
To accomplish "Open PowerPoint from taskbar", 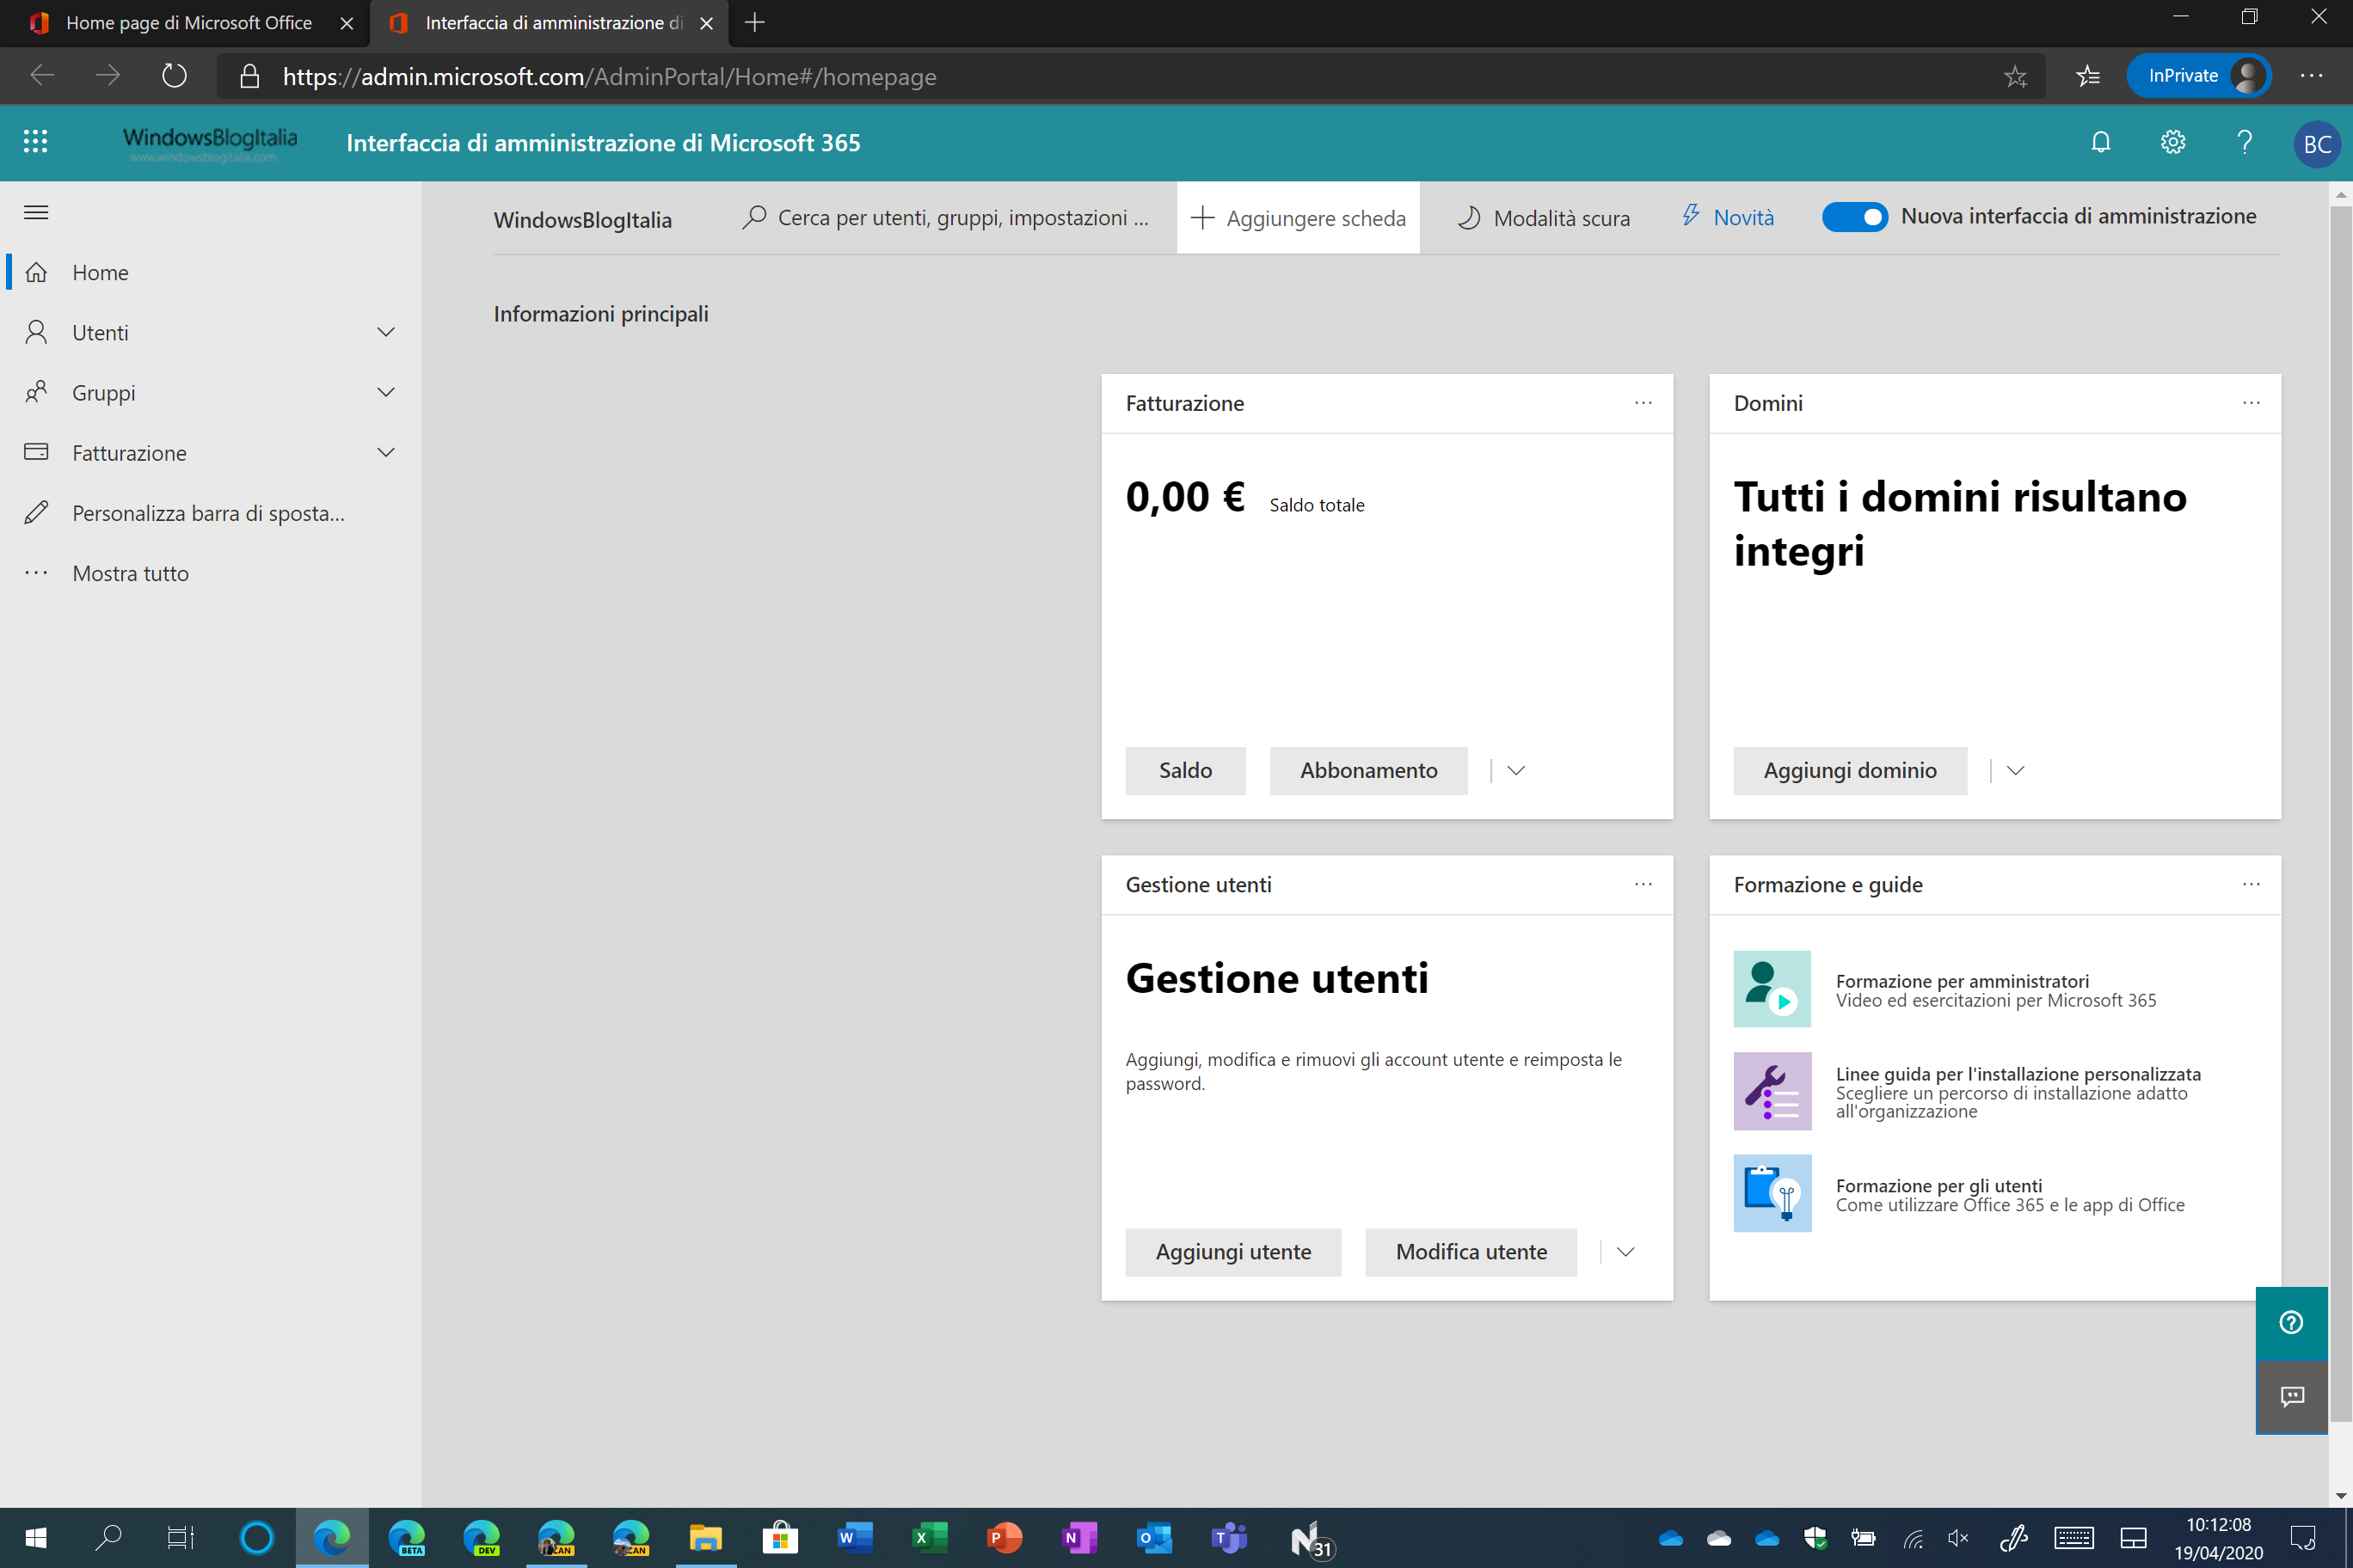I will coord(1004,1537).
